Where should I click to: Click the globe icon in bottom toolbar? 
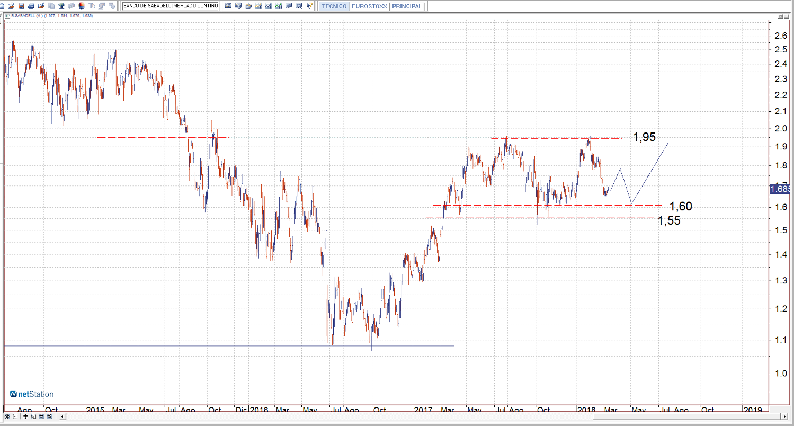pos(7,417)
